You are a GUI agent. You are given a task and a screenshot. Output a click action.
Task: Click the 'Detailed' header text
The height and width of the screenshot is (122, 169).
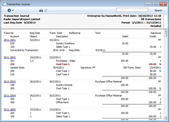coord(156,26)
